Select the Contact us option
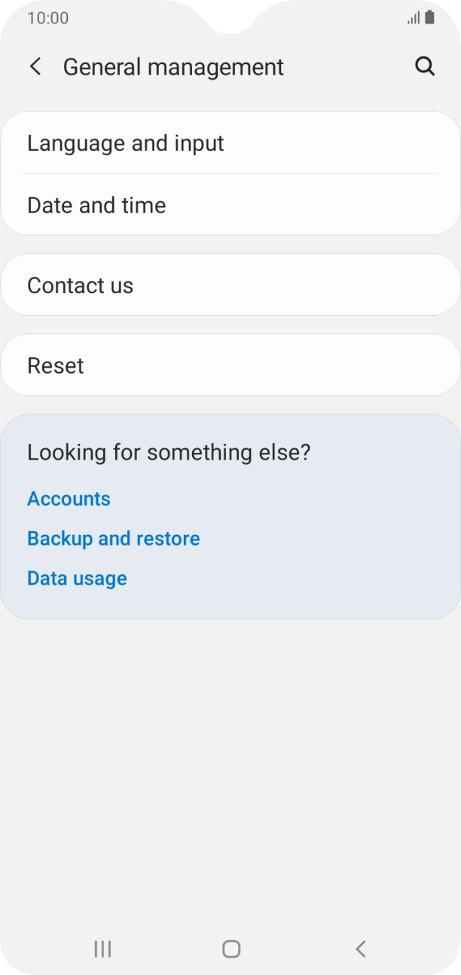 (x=80, y=286)
